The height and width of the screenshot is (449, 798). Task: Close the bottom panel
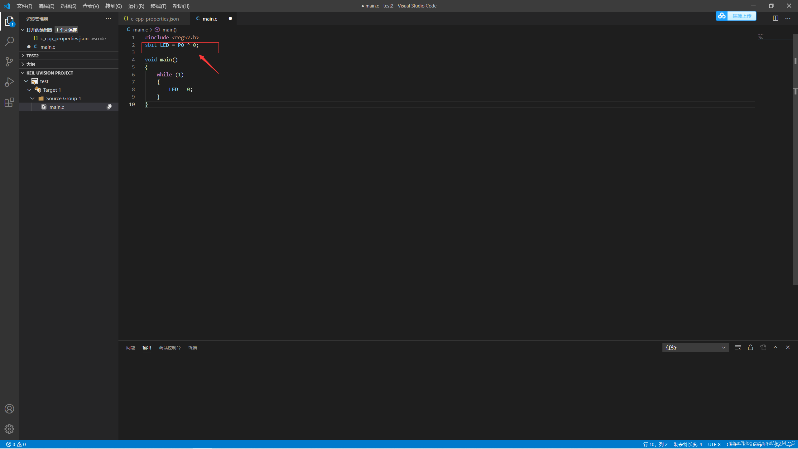[x=788, y=347]
